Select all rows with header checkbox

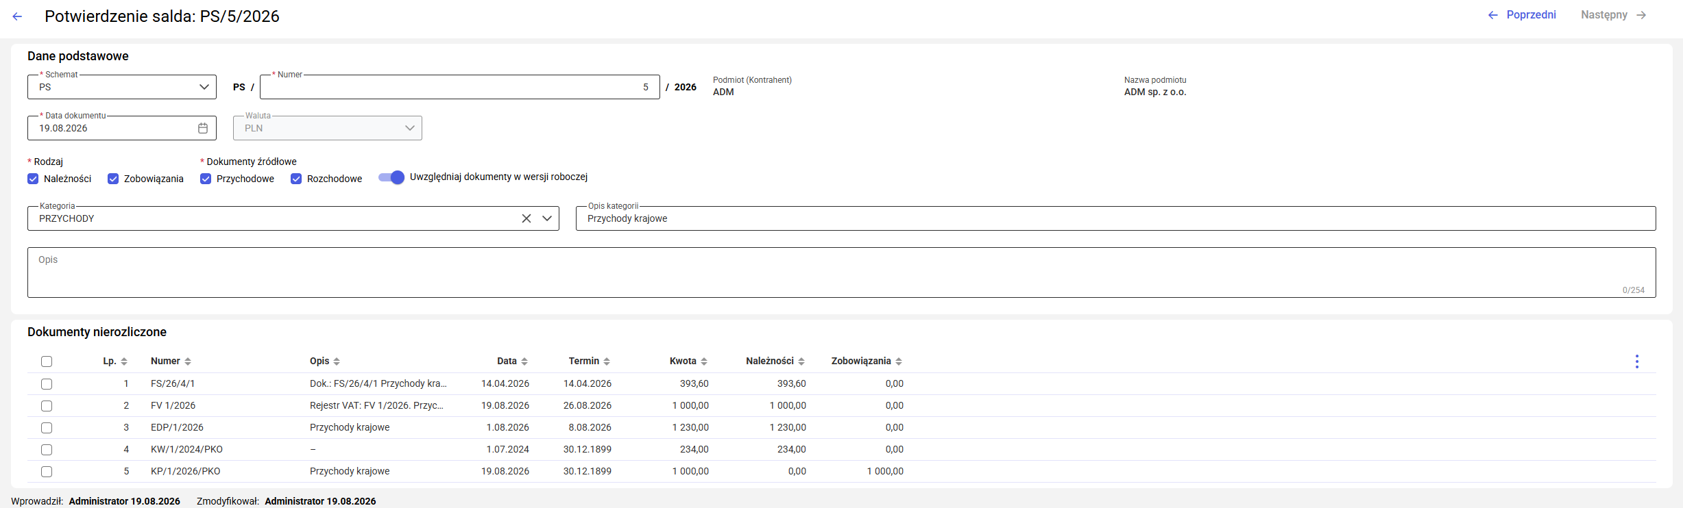(x=47, y=361)
